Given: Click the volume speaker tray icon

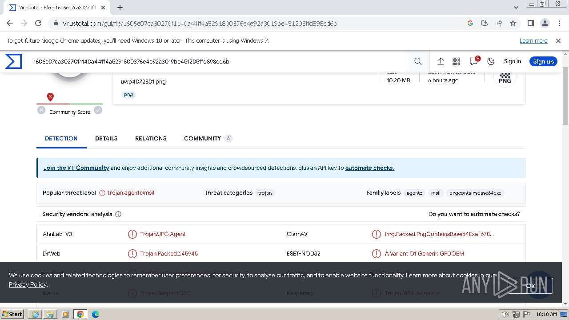Looking at the screenshot, I should point(505,314).
